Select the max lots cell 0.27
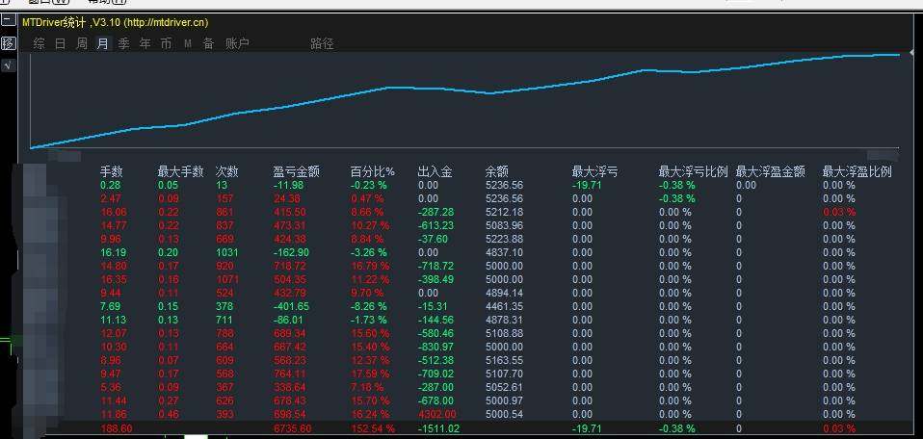The width and height of the screenshot is (923, 439). pyautogui.click(x=169, y=400)
